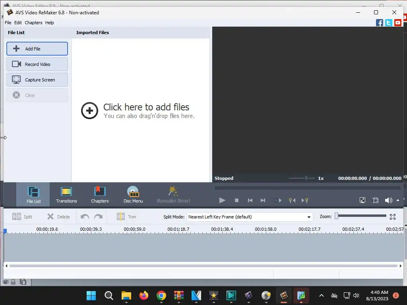Click the Trim tool

point(126,216)
